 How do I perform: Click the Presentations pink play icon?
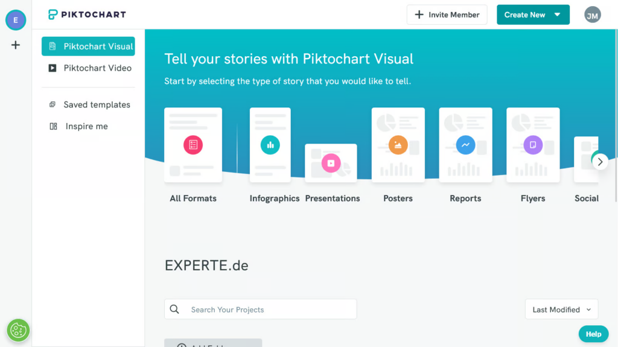(x=331, y=163)
